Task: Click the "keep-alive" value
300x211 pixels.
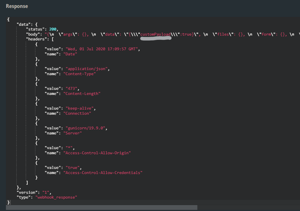Action: pyautogui.click(x=79, y=108)
